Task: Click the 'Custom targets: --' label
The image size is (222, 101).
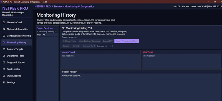Action: [x=69, y=37]
